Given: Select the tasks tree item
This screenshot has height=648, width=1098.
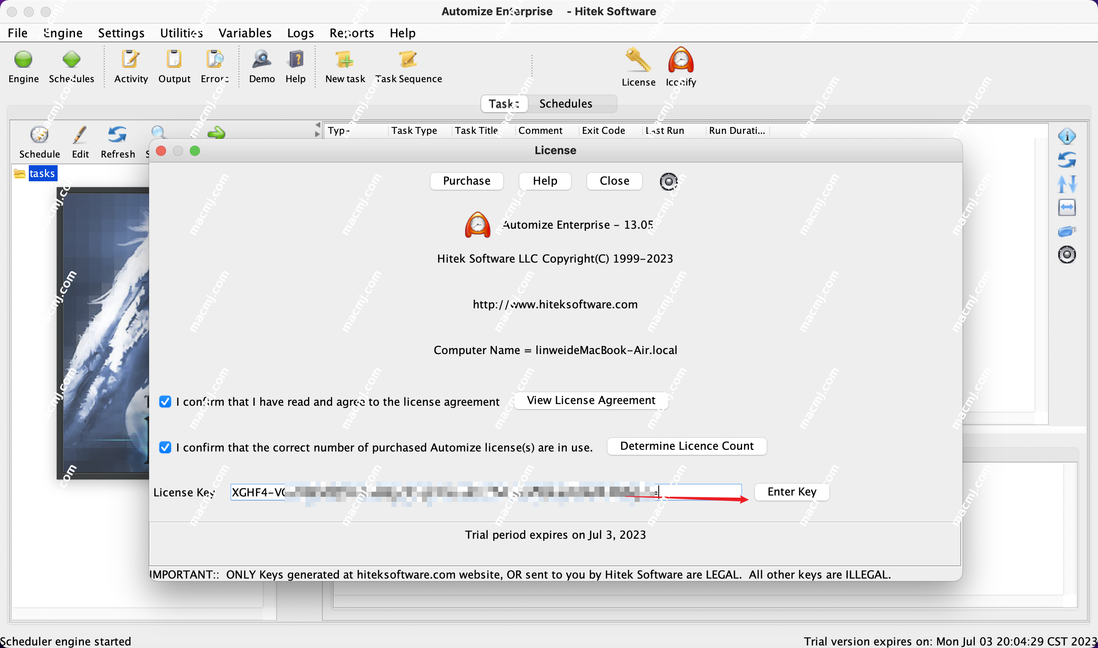Looking at the screenshot, I should (42, 173).
